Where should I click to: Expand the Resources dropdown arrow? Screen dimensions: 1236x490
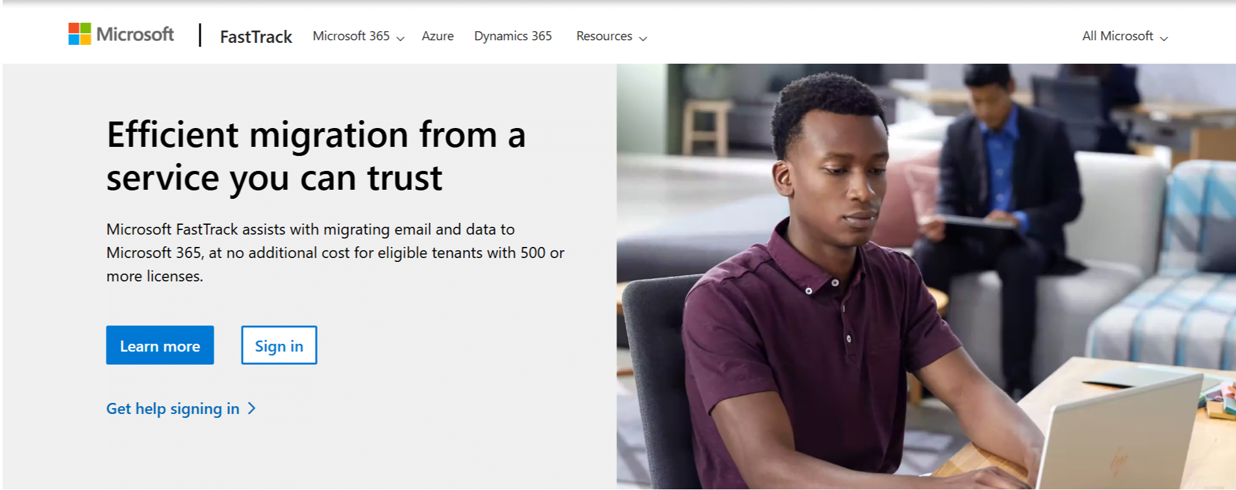(x=643, y=38)
